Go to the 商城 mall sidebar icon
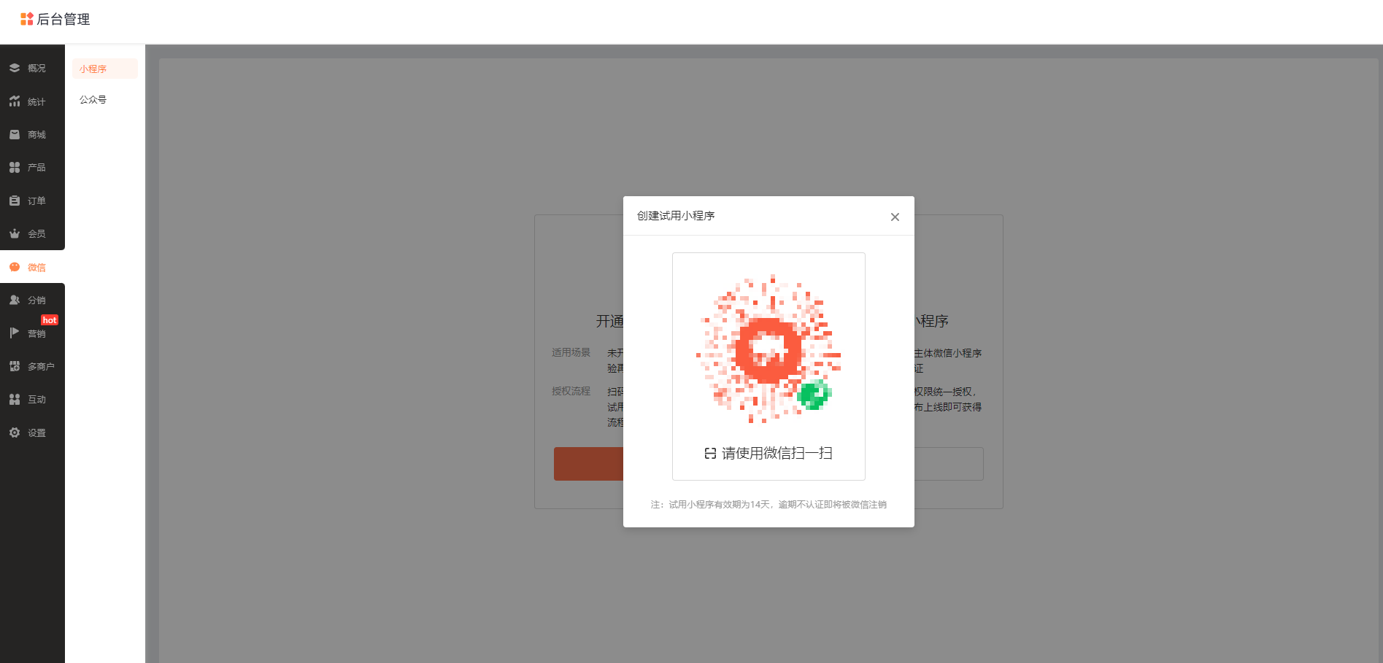The width and height of the screenshot is (1383, 663). 15,134
